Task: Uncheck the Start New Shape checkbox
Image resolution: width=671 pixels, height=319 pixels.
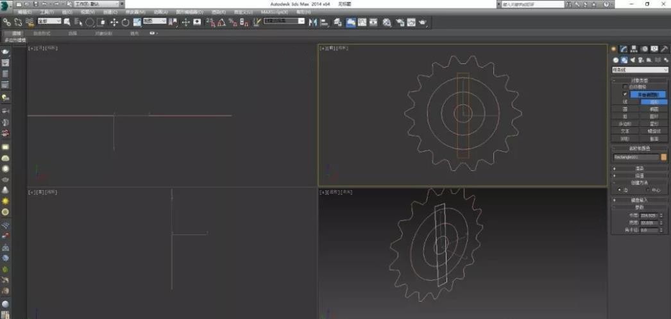Action: 625,94
